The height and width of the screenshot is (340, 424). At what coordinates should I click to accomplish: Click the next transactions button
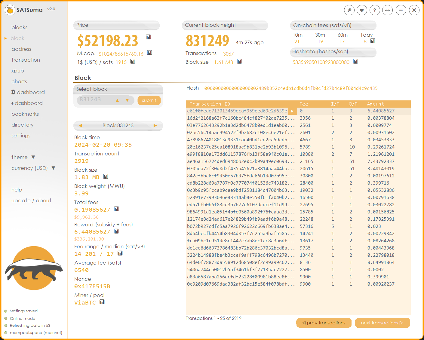[x=382, y=323]
